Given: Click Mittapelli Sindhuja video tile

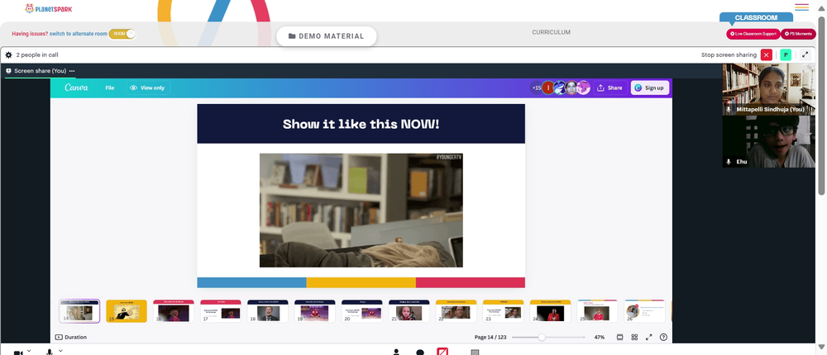Looking at the screenshot, I should tap(768, 89).
